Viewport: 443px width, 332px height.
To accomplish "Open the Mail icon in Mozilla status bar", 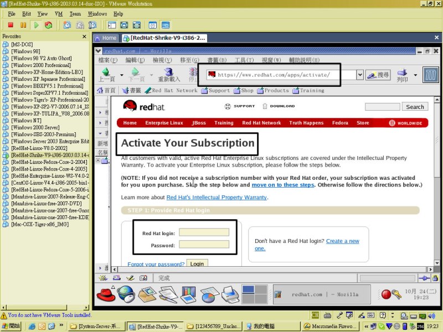I will point(117,278).
